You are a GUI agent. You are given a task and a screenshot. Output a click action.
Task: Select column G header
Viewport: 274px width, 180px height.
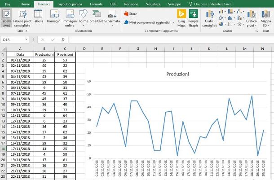tap(138, 49)
